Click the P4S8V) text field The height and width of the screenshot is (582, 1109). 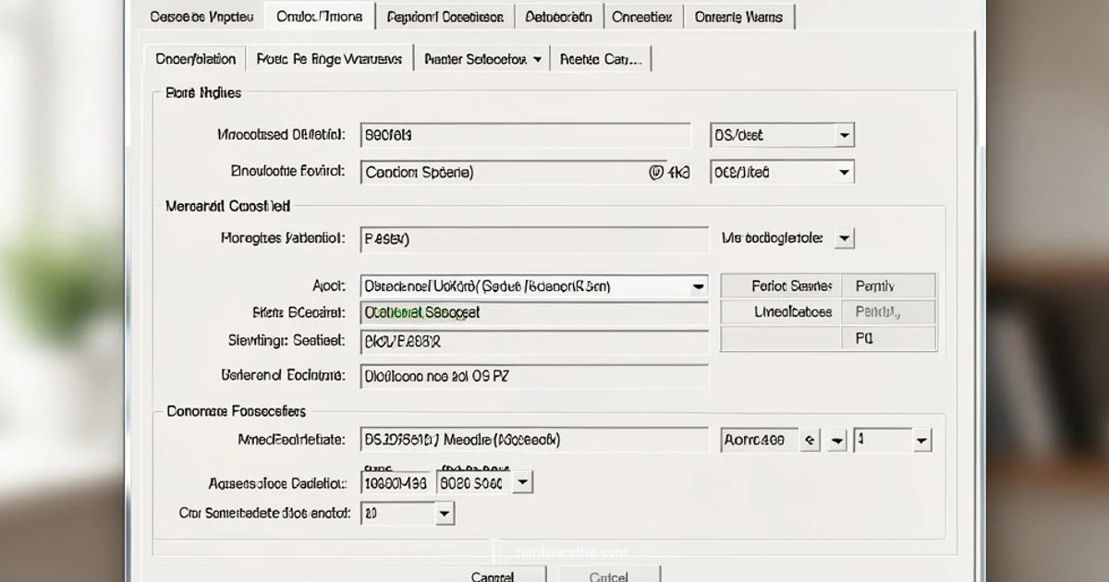pyautogui.click(x=533, y=239)
